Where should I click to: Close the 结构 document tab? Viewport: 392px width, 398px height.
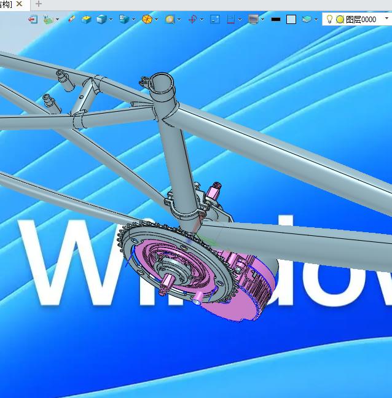pos(19,4)
